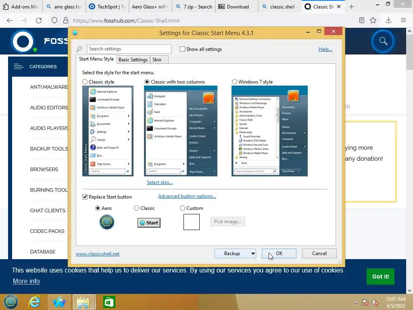The height and width of the screenshot is (310, 413).
Task: Select the Windows 7 style radio button
Action: click(234, 82)
